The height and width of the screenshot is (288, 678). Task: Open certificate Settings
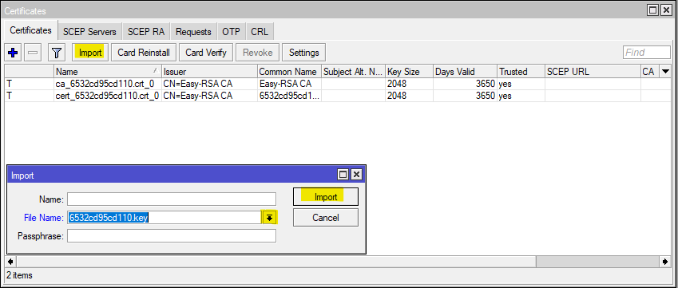point(303,52)
